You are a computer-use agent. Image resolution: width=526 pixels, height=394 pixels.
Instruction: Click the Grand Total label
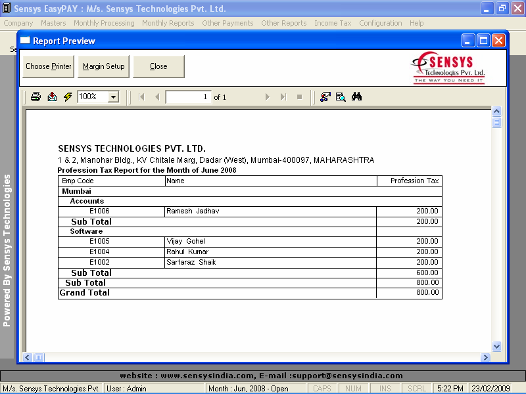pyautogui.click(x=85, y=293)
